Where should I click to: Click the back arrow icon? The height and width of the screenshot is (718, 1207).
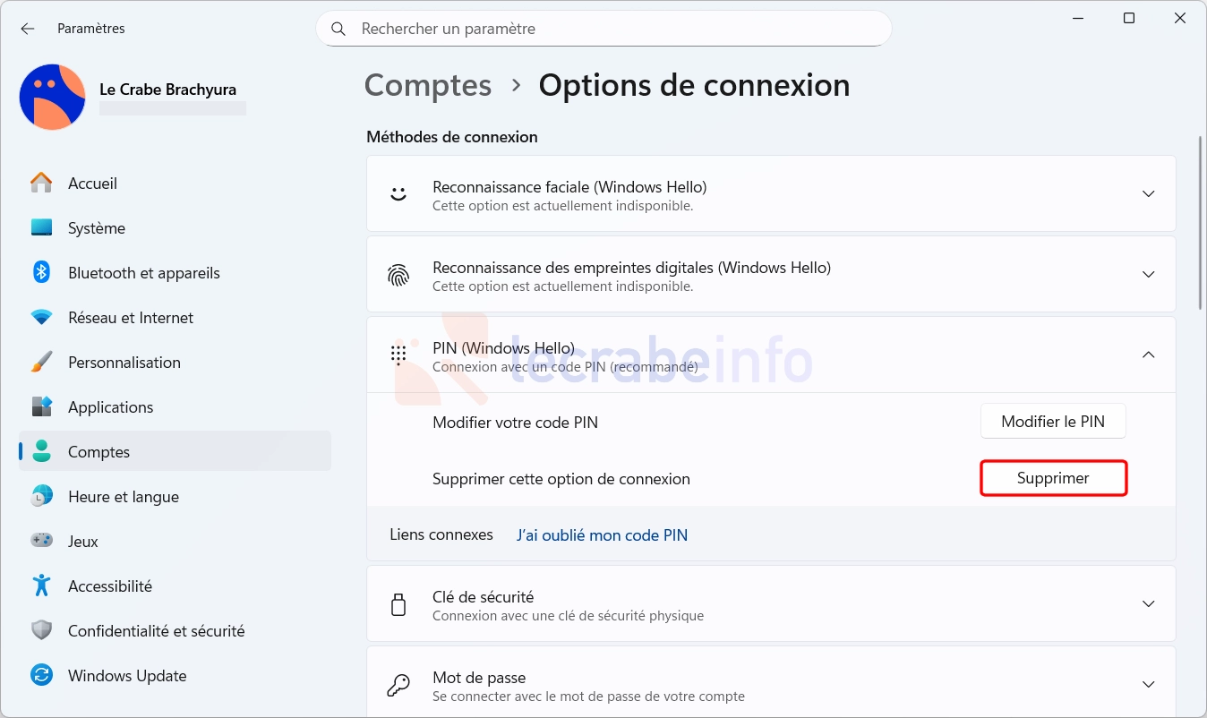28,29
